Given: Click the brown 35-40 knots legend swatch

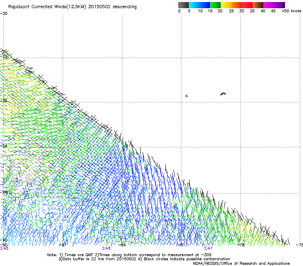Looking at the screenshot, I should pyautogui.click(x=258, y=5).
